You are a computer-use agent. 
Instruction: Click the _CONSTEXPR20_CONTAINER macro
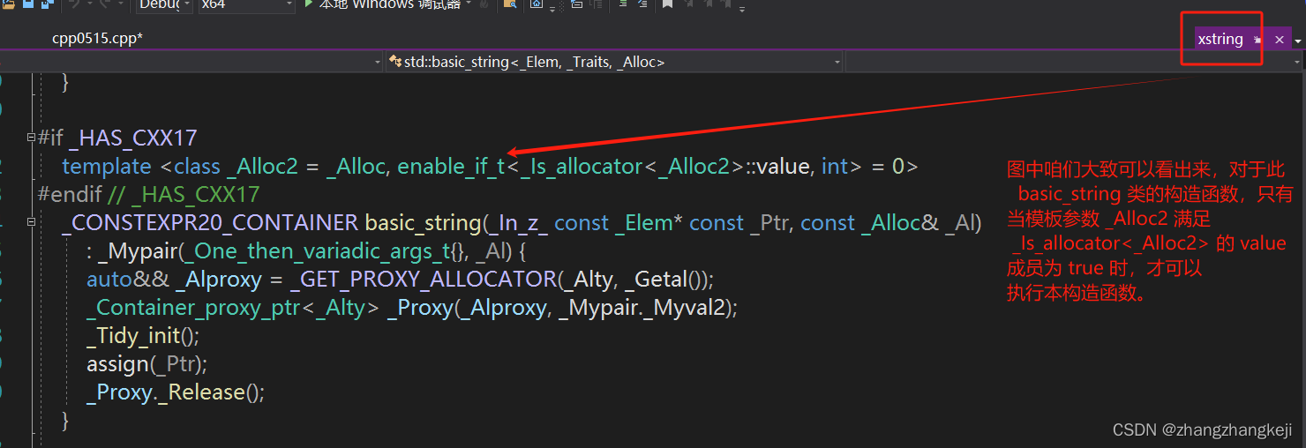(x=210, y=222)
